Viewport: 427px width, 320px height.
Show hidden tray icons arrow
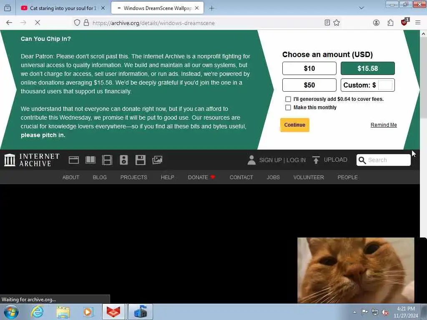354,312
